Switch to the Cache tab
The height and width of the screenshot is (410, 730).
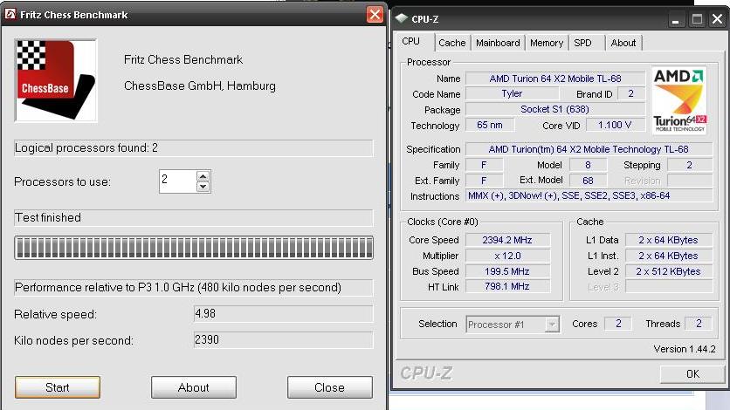point(452,43)
